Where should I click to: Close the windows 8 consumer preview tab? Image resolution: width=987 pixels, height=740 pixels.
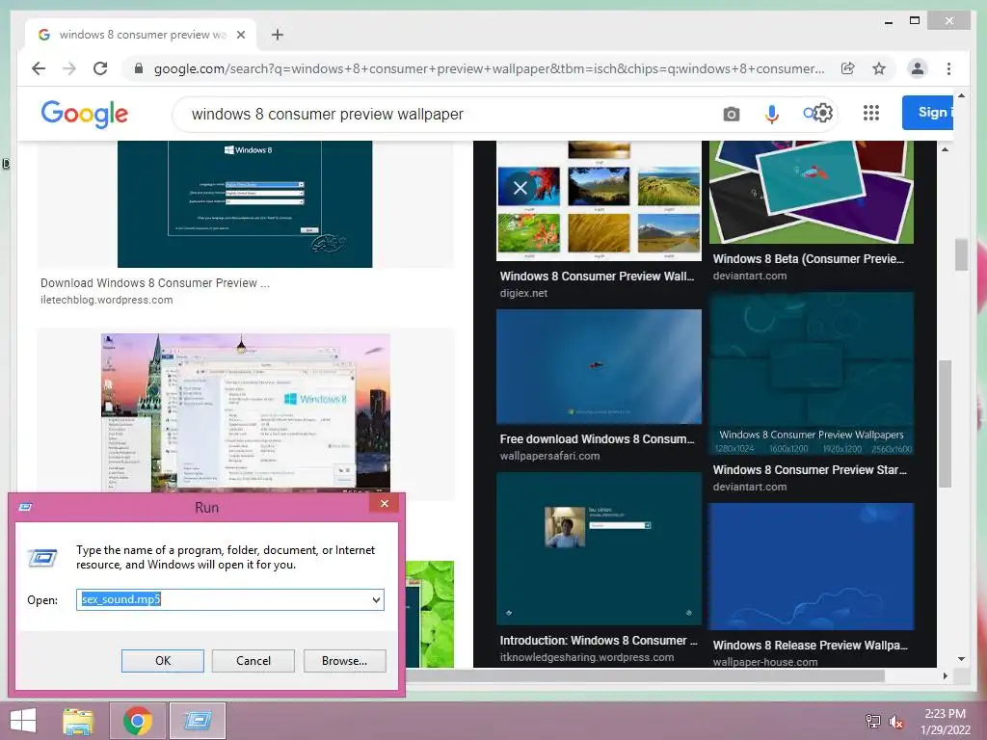point(240,35)
